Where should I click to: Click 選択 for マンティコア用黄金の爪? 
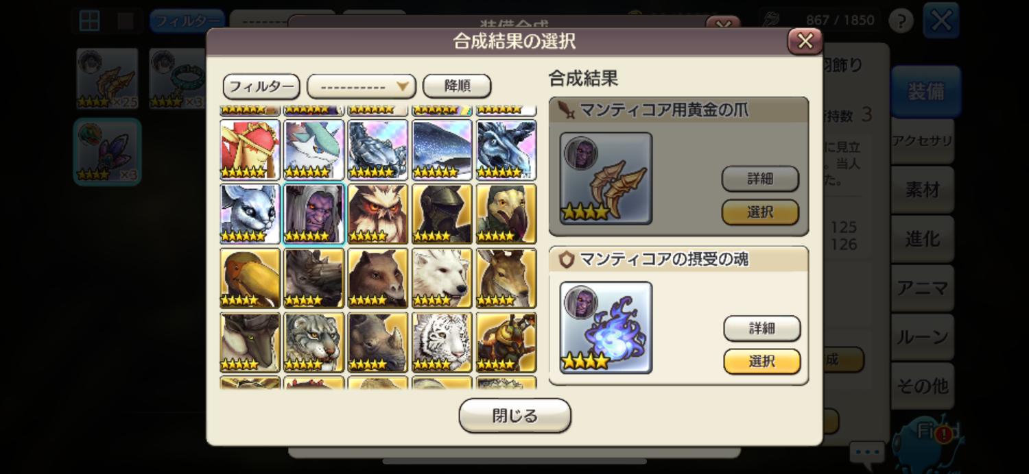tap(760, 212)
